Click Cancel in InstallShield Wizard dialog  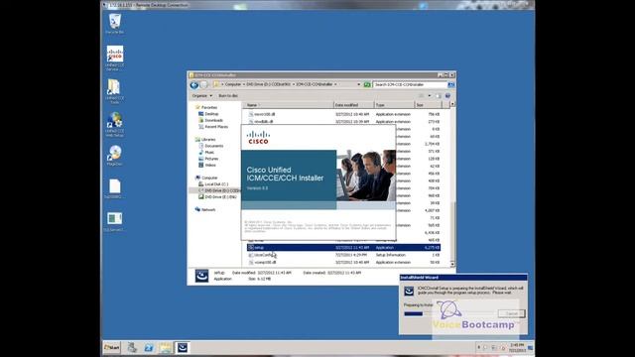[512, 313]
